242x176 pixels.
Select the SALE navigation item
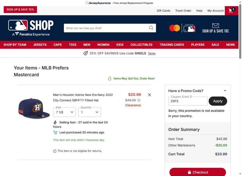(215, 45)
